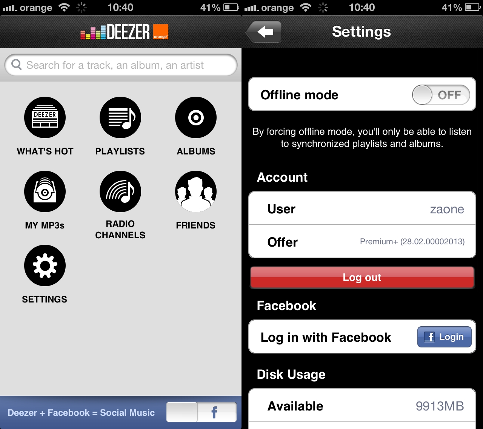This screenshot has height=429, width=483.
Task: Open the Friends icon
Action: (196, 191)
